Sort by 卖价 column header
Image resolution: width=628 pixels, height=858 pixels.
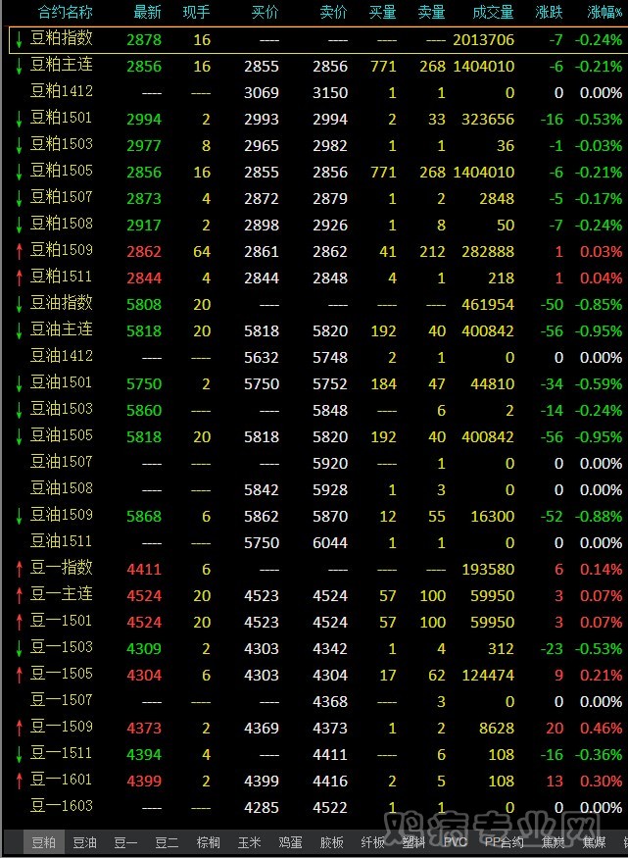coord(333,12)
